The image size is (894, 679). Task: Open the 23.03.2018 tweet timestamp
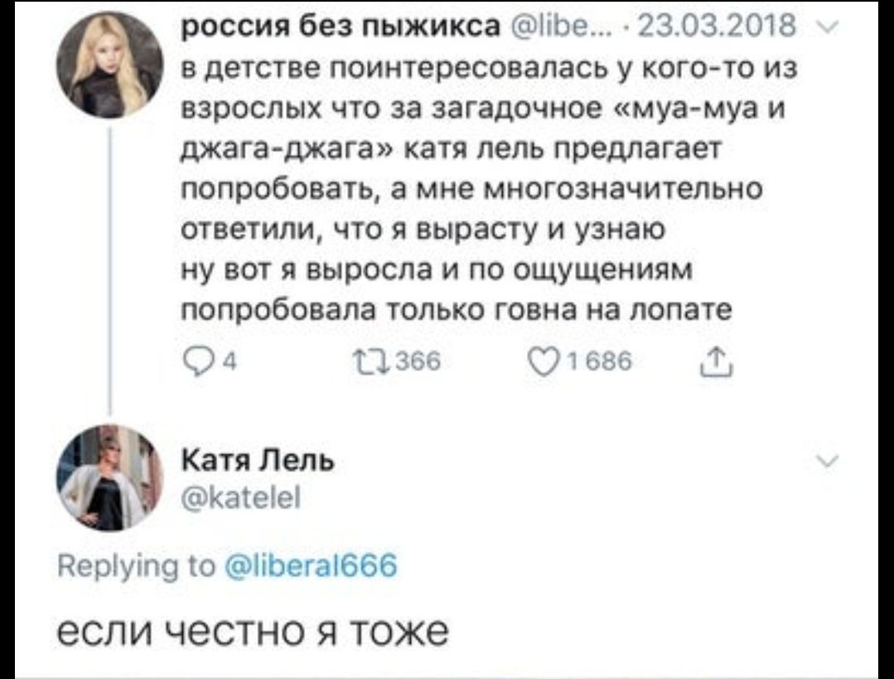pyautogui.click(x=716, y=27)
